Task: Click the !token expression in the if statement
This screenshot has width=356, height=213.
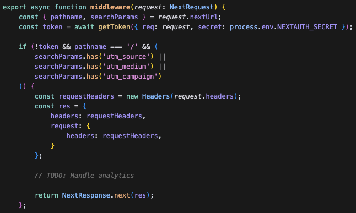Action: tap(46, 47)
